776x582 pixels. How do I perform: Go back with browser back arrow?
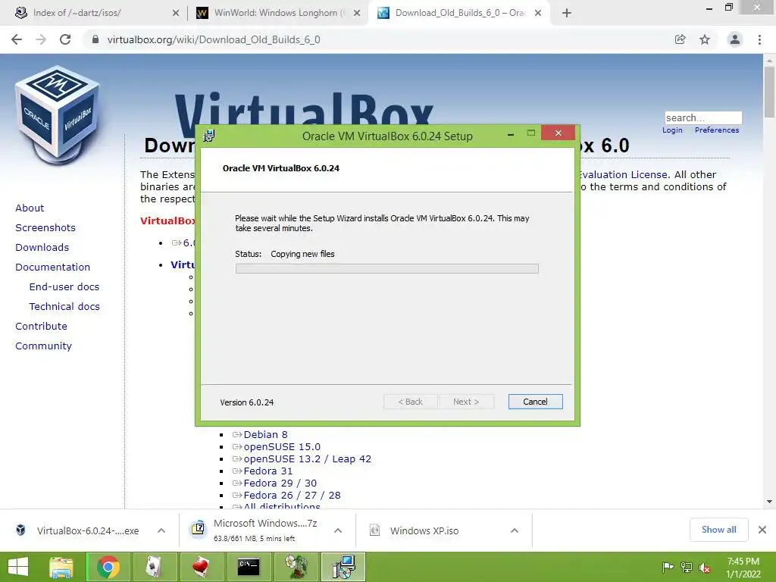tap(17, 39)
